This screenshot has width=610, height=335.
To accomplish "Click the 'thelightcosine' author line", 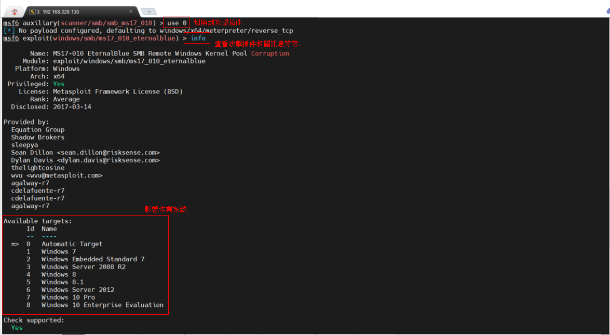I will [x=38, y=168].
